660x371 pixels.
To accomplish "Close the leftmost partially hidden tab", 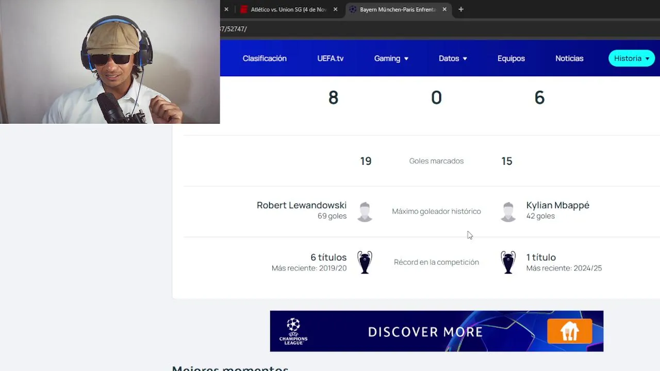I will click(x=226, y=9).
